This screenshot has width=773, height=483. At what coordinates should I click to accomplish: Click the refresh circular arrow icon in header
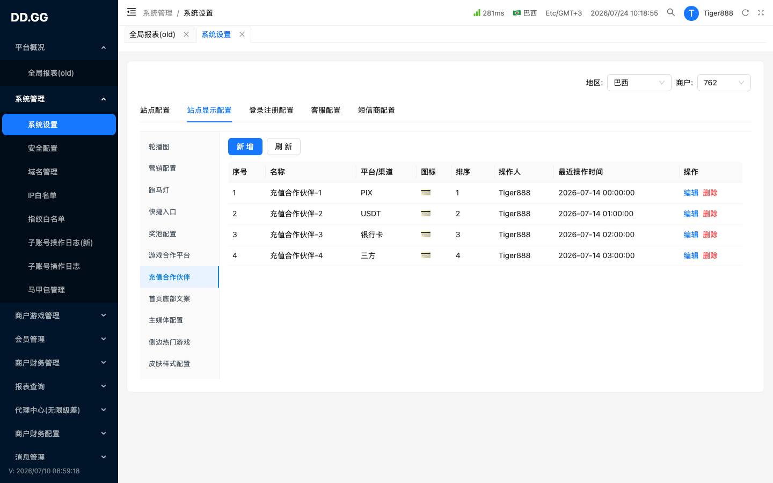pos(745,13)
